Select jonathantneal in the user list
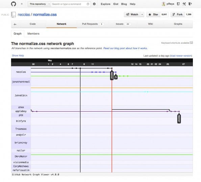201x182 pixels. pyautogui.click(x=21, y=82)
